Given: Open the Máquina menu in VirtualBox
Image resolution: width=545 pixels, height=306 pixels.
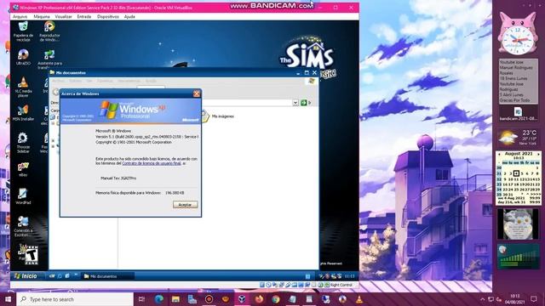Looking at the screenshot, I should (x=42, y=17).
